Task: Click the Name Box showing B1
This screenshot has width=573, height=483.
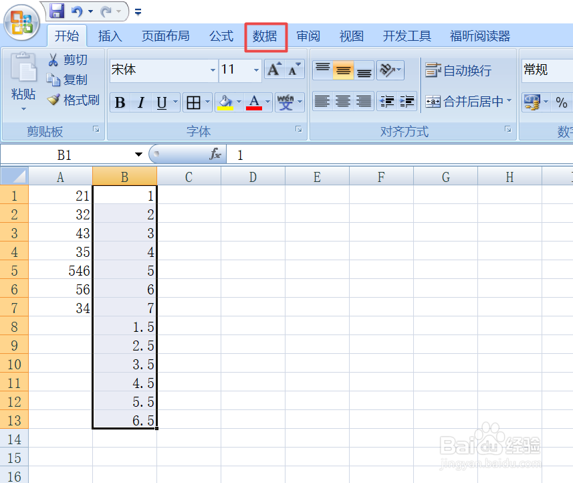Action: [x=64, y=155]
